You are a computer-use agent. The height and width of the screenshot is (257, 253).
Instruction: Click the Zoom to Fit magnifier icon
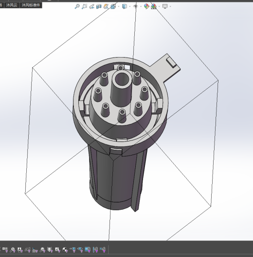[77, 6]
